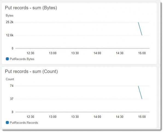Toggle the PutRecords.Records legend label

coord(24,123)
